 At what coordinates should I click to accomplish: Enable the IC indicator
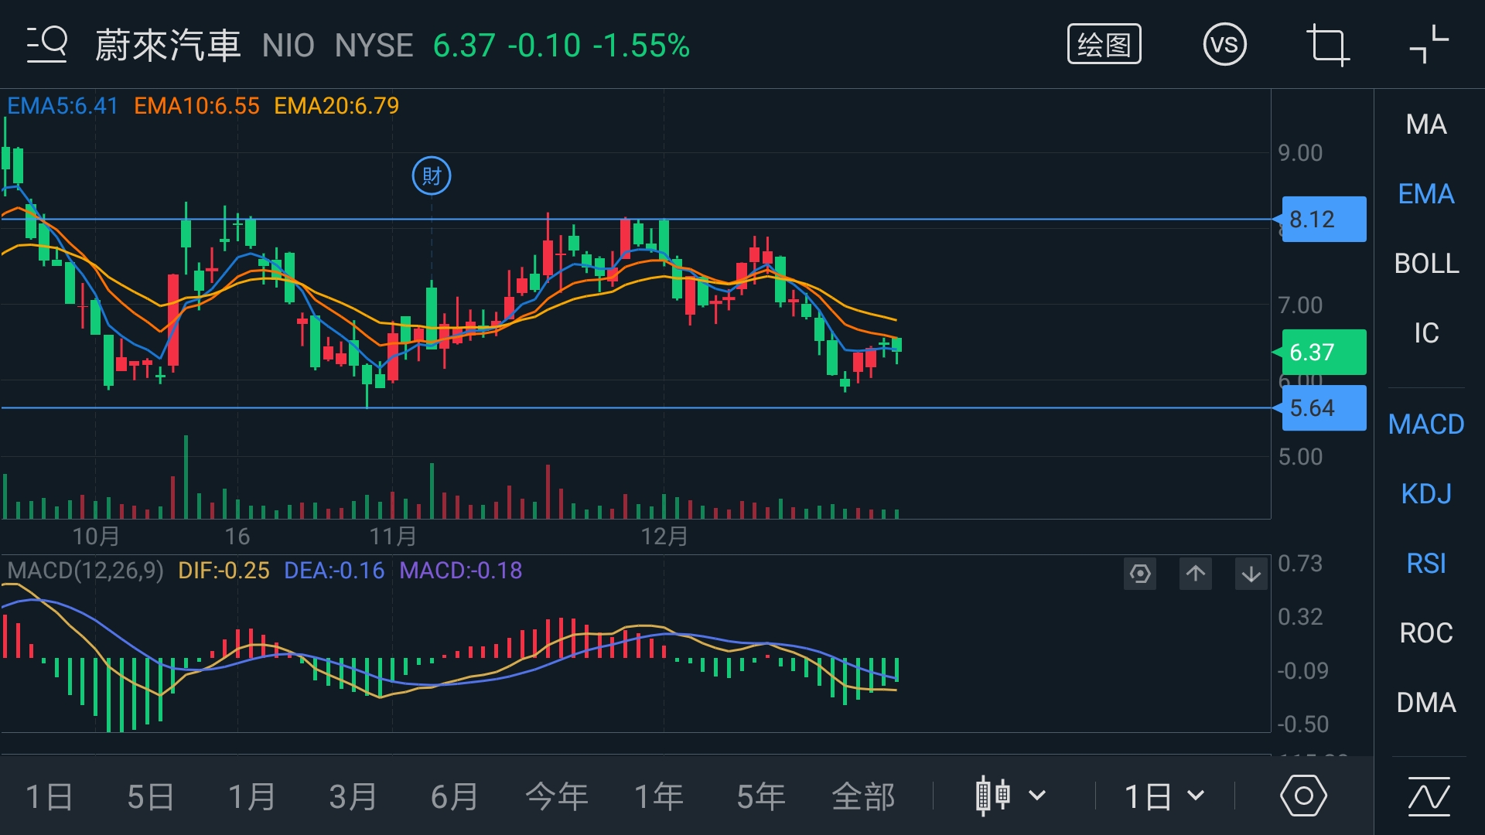[x=1426, y=333]
